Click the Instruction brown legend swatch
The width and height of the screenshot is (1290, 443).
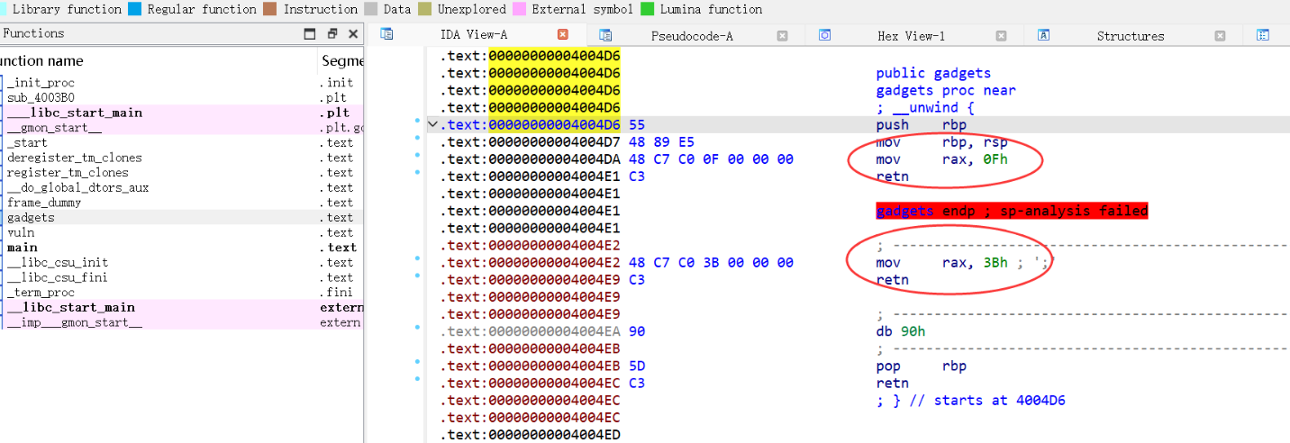[270, 9]
